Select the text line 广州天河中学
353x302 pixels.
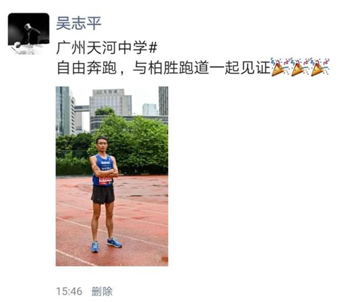(102, 47)
